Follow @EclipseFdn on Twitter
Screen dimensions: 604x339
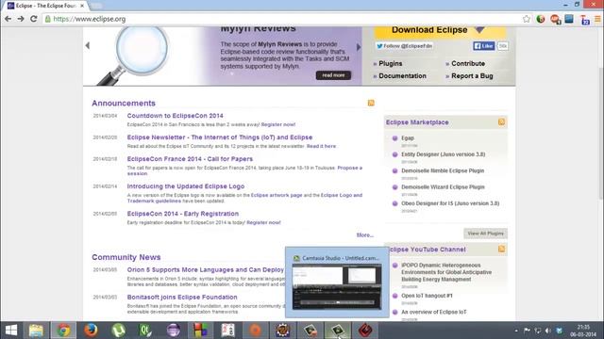[404, 46]
